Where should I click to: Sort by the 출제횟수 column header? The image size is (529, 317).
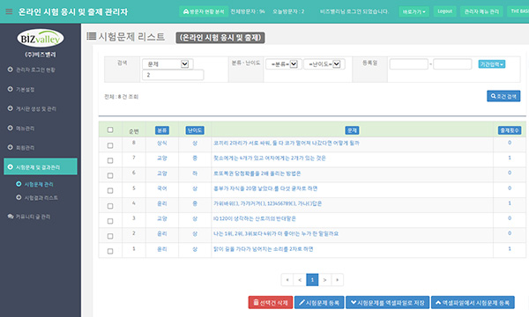click(510, 130)
